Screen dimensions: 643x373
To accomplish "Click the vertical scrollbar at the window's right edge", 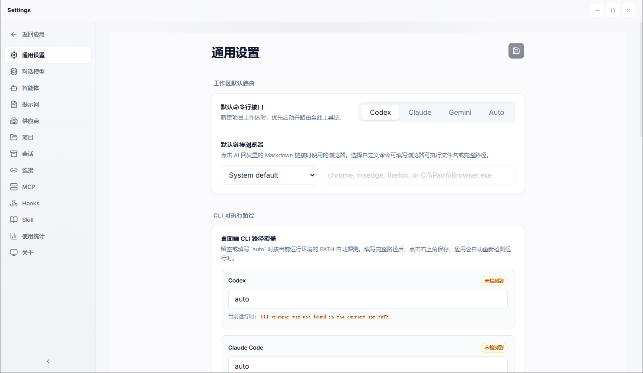I will pos(641,80).
